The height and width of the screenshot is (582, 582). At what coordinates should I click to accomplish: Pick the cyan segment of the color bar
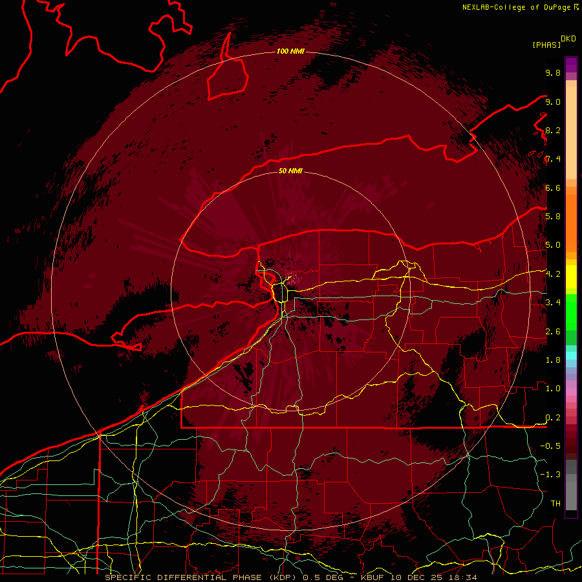571,355
